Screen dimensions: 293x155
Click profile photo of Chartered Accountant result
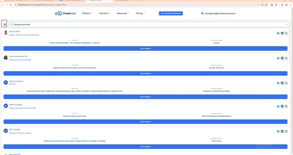(x=6, y=57)
